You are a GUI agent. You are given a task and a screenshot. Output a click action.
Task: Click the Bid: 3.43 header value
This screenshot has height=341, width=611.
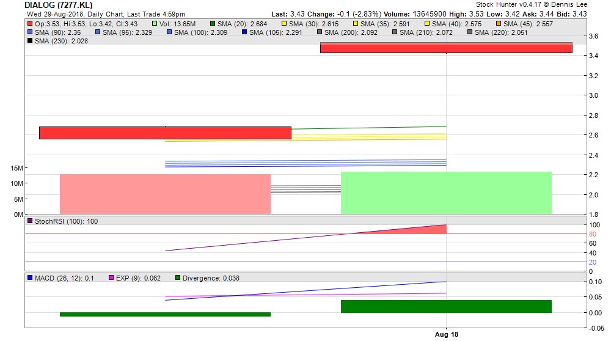point(571,14)
